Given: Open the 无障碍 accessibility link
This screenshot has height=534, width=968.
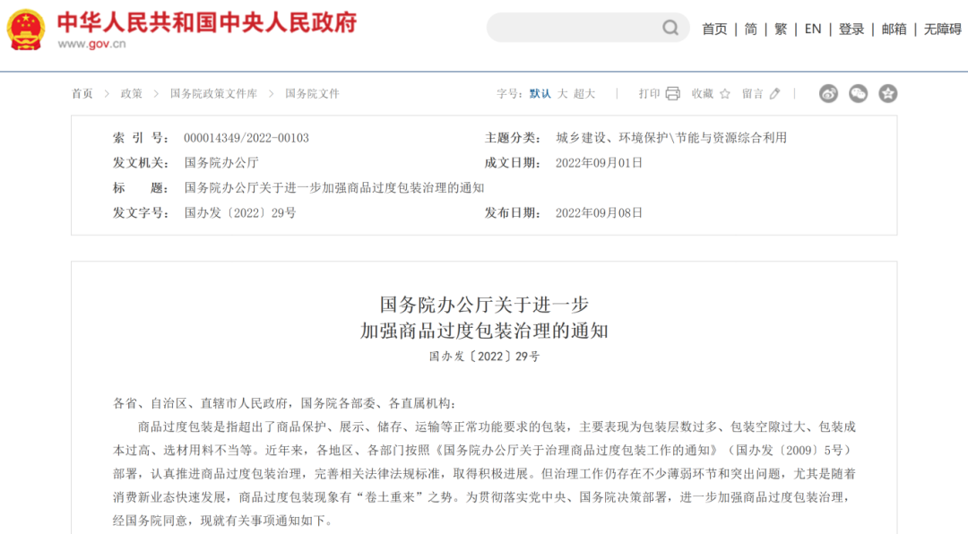Looking at the screenshot, I should [x=941, y=28].
